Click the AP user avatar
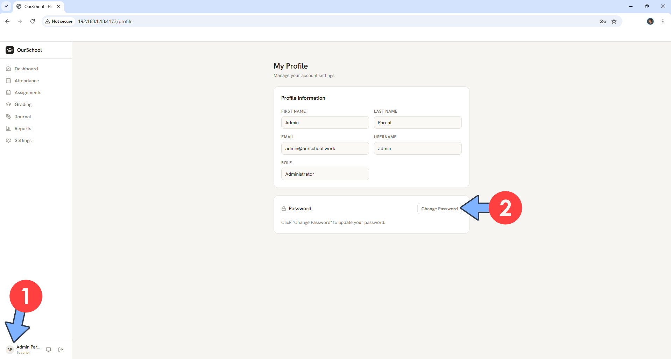This screenshot has height=359, width=671. [x=10, y=350]
